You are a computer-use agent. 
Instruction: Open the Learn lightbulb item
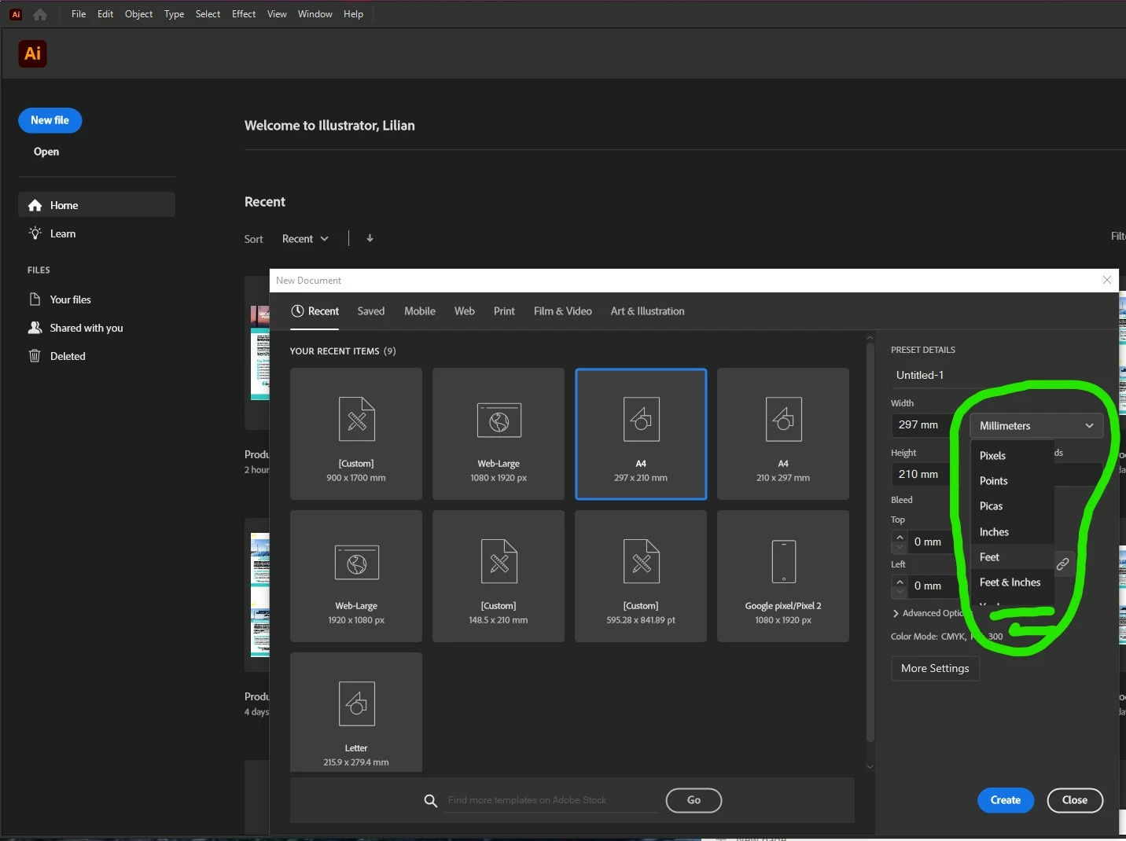(x=35, y=233)
